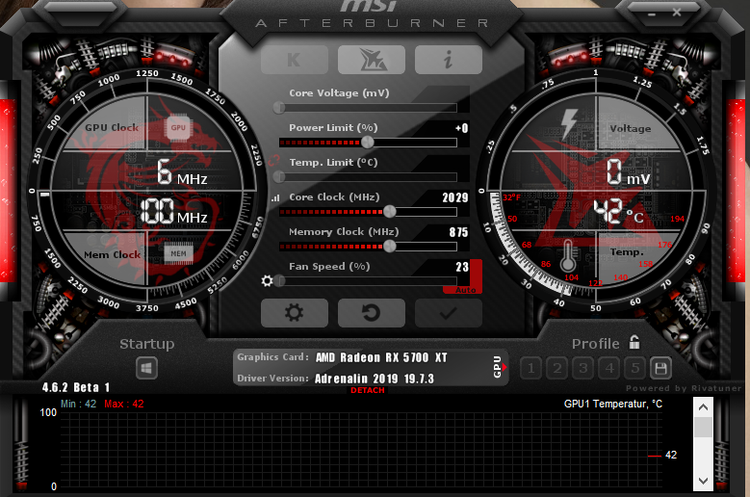
Task: Click the Fan Speed slider handle
Action: [x=280, y=281]
